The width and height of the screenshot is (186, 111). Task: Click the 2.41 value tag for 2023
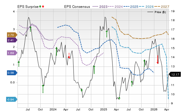pyautogui.click(x=12, y=40)
